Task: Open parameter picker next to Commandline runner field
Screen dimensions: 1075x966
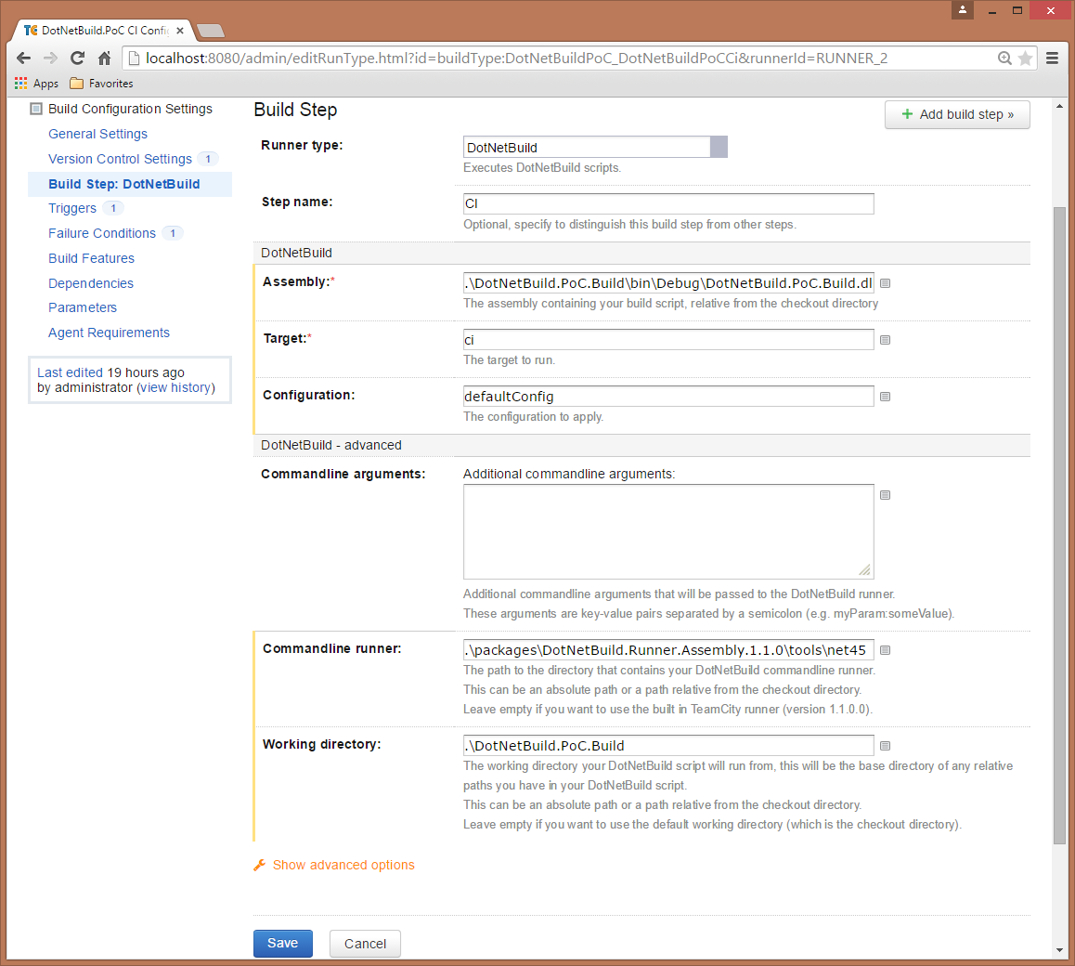Action: point(885,650)
